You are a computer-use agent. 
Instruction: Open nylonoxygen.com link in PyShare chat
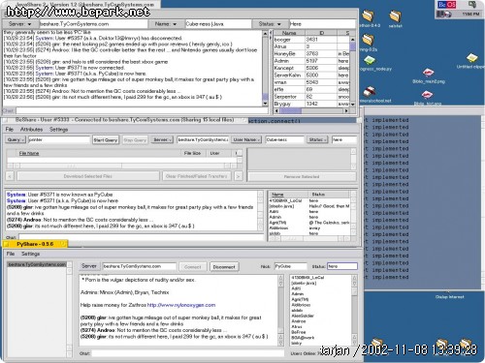point(181,305)
